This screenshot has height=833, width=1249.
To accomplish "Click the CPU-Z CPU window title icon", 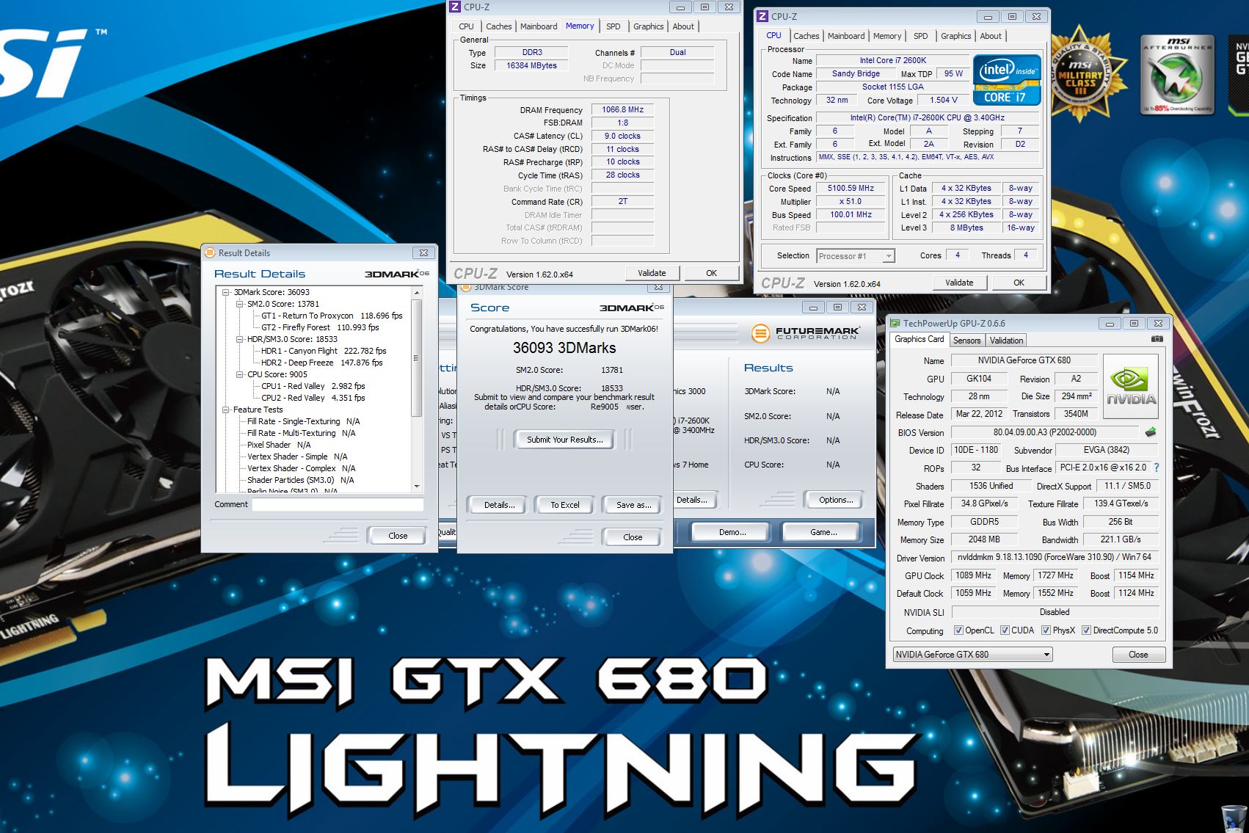I will pos(762,16).
